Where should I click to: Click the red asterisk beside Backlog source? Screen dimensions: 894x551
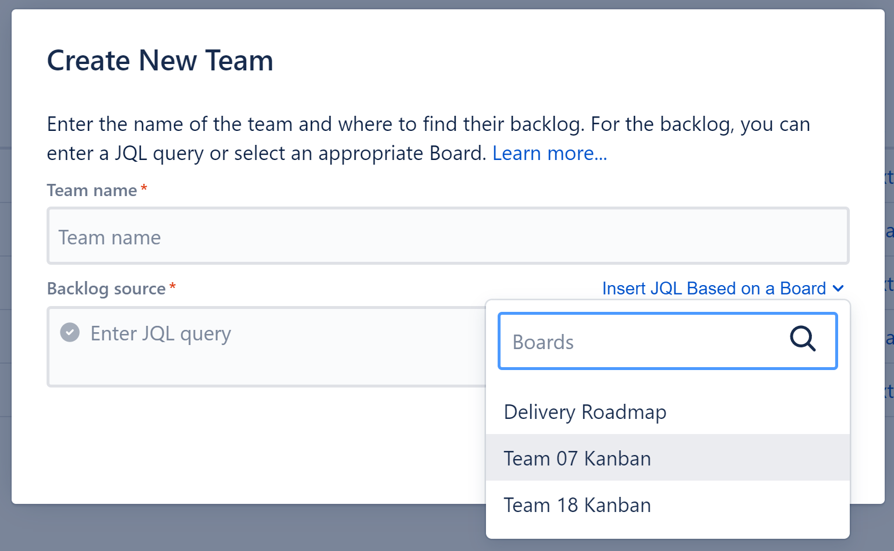[173, 286]
